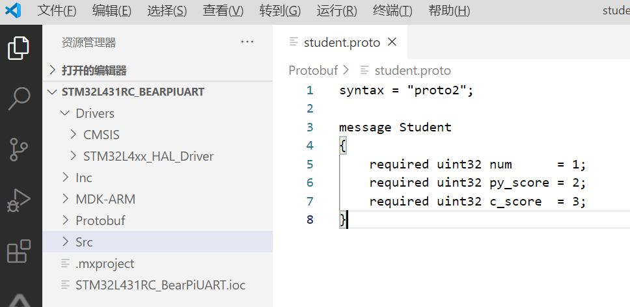Open the Extensions view icon
Image resolution: width=630 pixels, height=307 pixels.
pos(19,251)
